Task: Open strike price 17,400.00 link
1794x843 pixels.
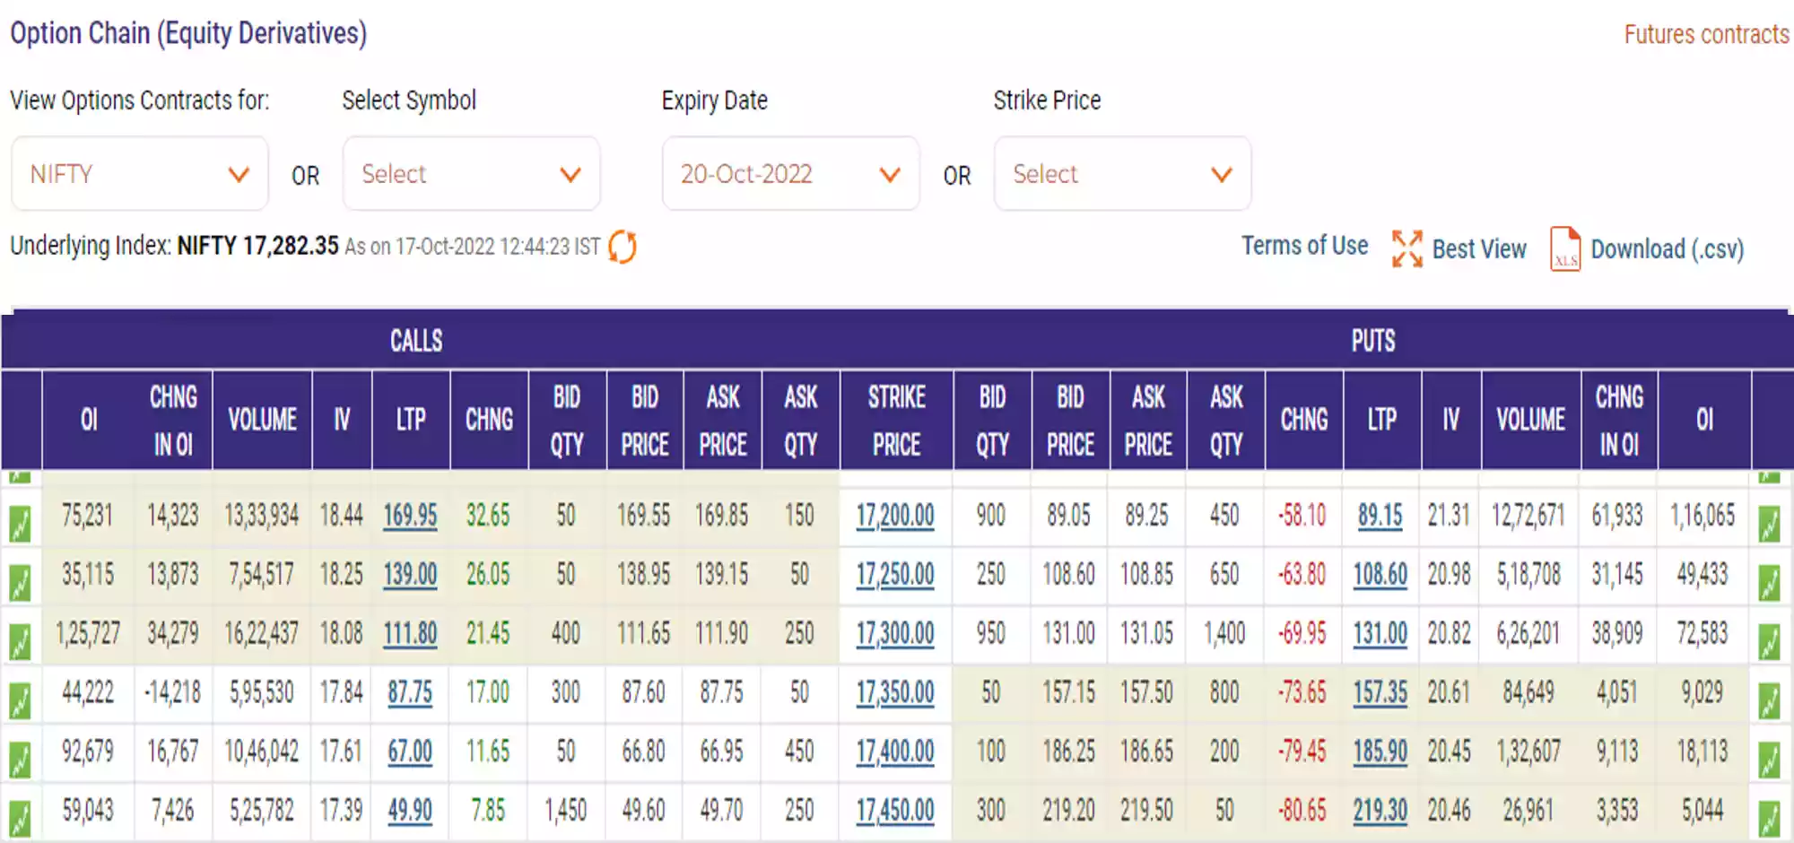Action: (x=895, y=752)
